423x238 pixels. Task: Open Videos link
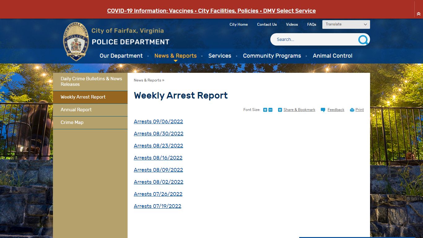292,24
